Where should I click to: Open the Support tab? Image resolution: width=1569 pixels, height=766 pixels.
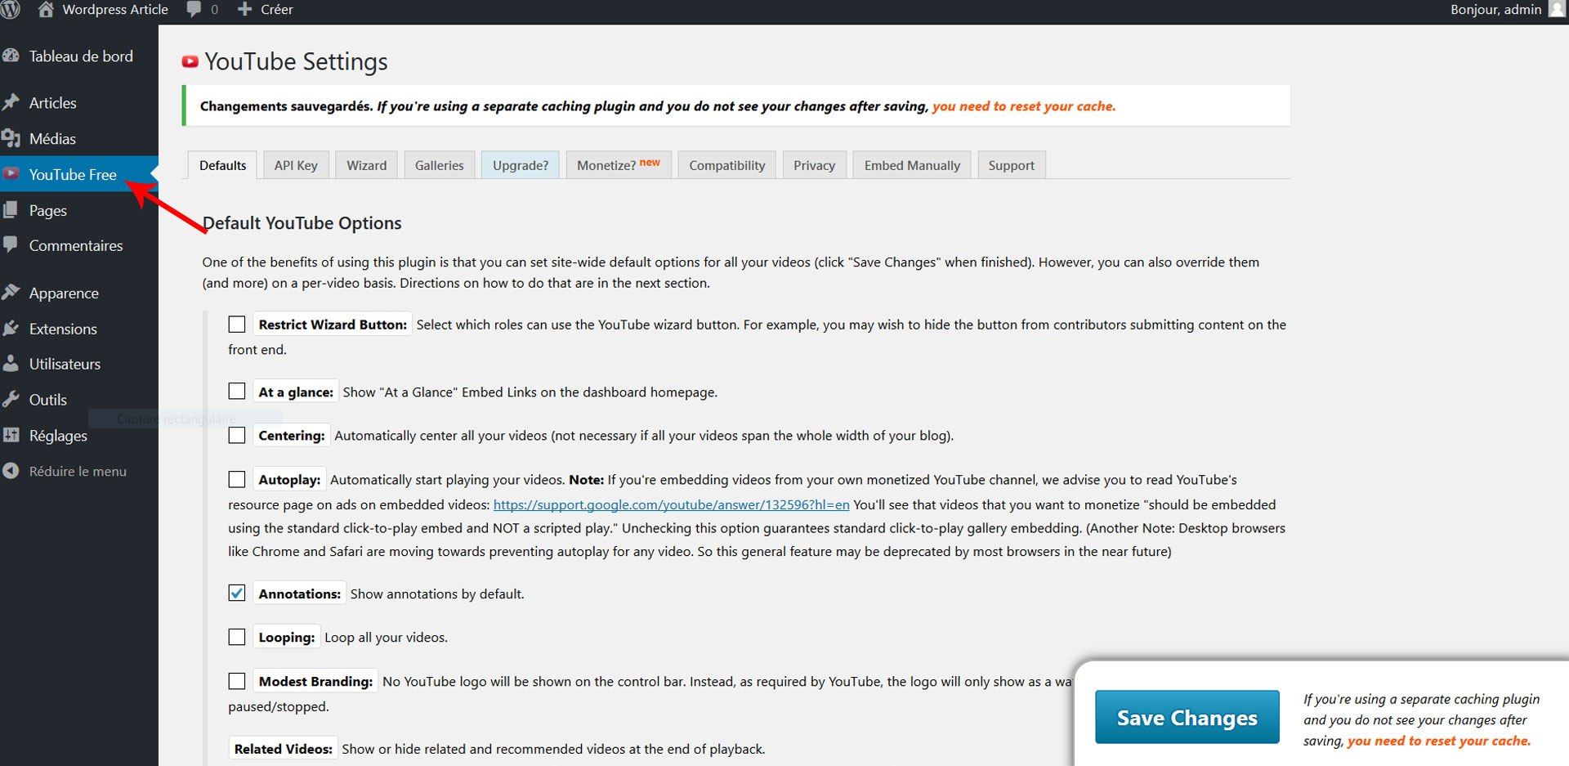tap(1011, 165)
